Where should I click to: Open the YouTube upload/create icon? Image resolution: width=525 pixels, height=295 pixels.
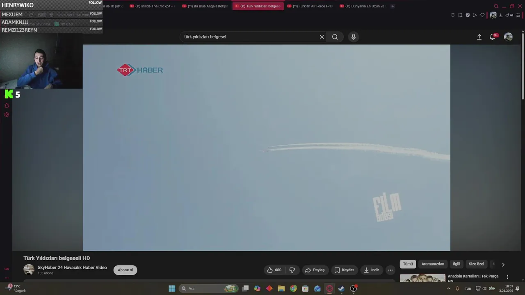pos(479,37)
